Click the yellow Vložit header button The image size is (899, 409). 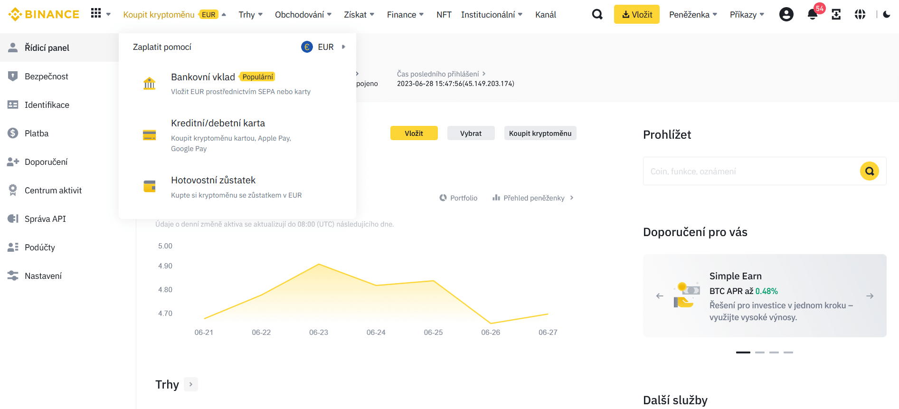click(637, 14)
